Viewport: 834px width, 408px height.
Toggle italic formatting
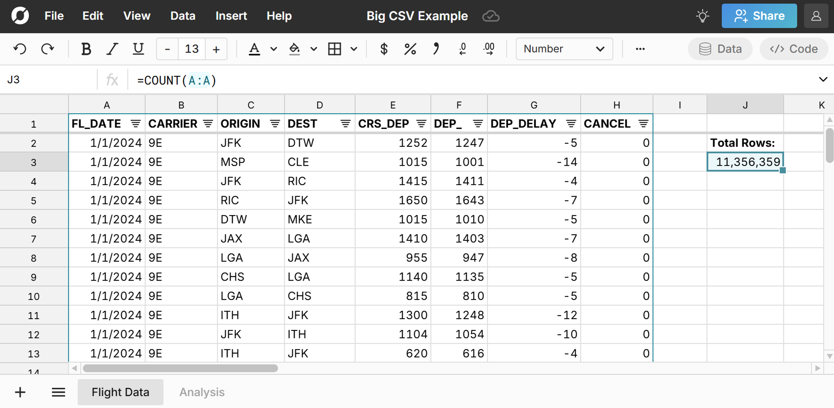click(112, 49)
